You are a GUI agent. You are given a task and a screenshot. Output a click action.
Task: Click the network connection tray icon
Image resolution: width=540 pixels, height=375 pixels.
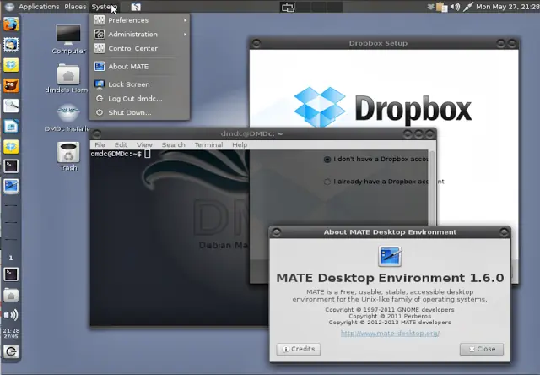(468, 7)
